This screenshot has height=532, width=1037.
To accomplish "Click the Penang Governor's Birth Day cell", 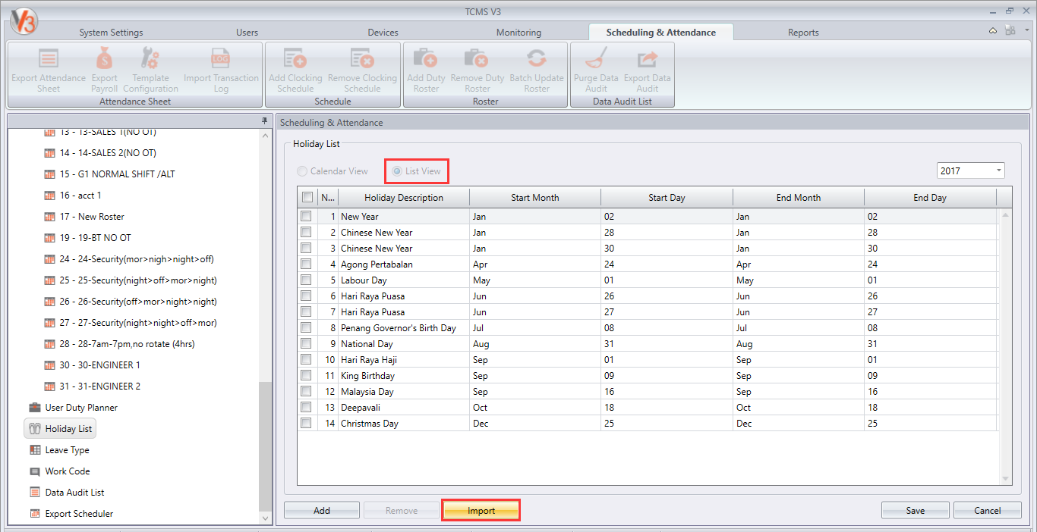I will pos(404,328).
